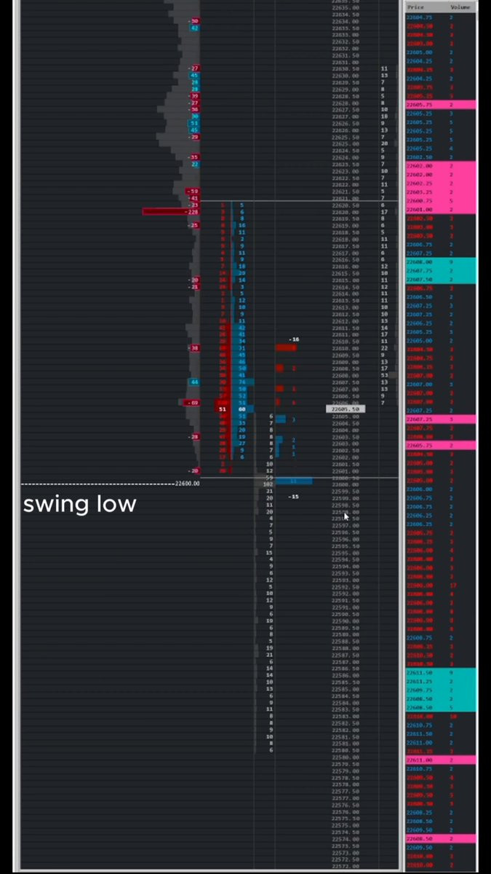491x874 pixels.
Task: Click the 20 size cell beside 22625.00
Action: point(385,144)
